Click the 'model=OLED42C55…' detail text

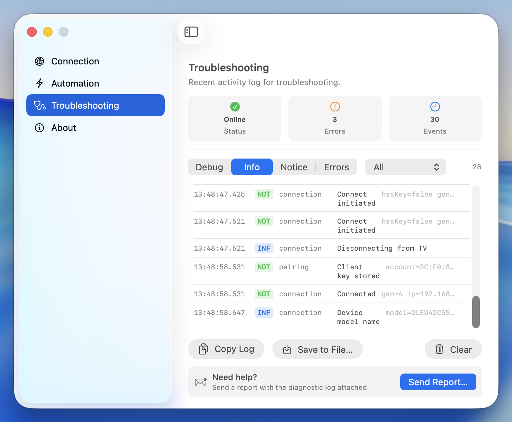420,313
